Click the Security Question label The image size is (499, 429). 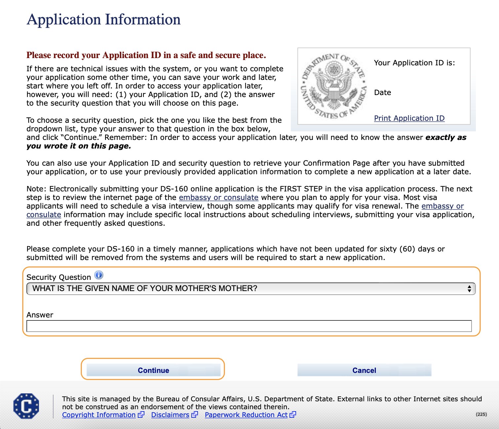tap(58, 277)
